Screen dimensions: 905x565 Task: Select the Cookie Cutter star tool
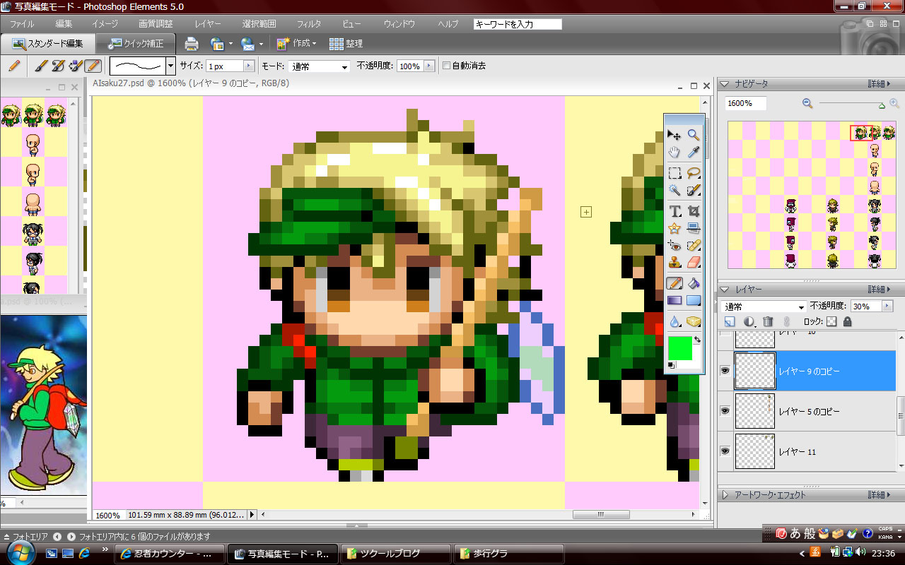[675, 228]
